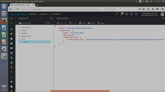The width and height of the screenshot is (165, 92).
Task: Click the user account avatar
Action: point(162,14)
